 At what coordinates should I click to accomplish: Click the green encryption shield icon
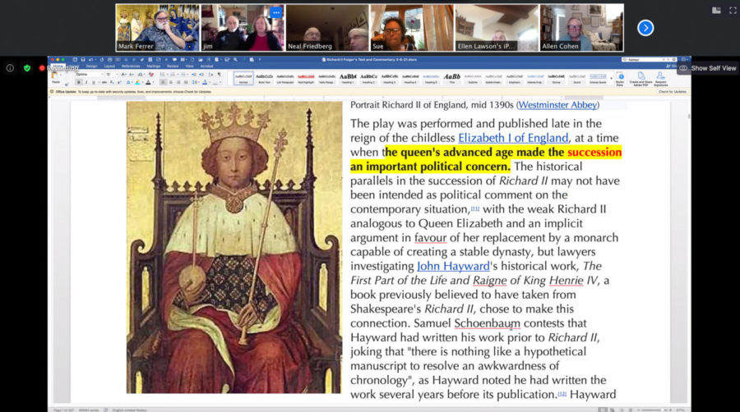(27, 68)
